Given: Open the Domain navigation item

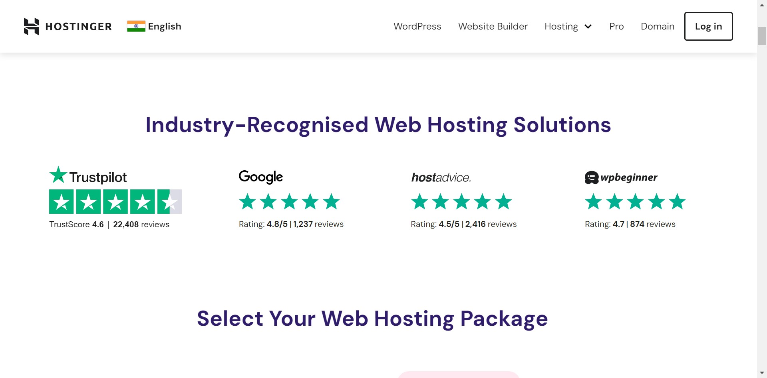Looking at the screenshot, I should tap(658, 26).
